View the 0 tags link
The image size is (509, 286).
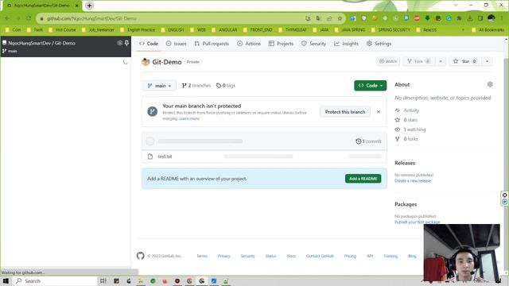[226, 86]
